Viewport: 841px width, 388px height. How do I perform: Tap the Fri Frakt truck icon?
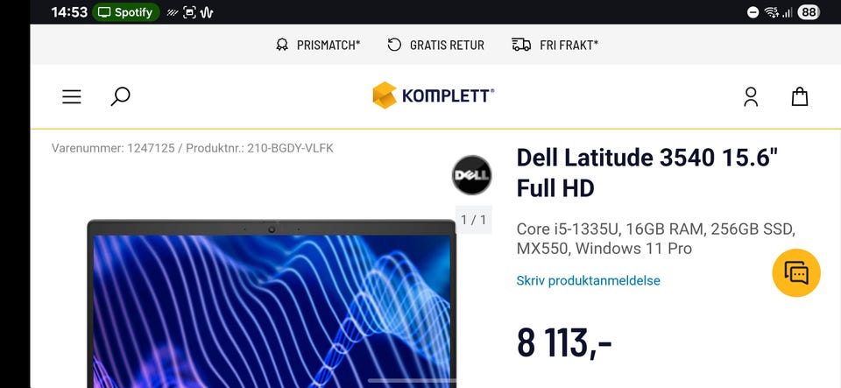point(521,45)
